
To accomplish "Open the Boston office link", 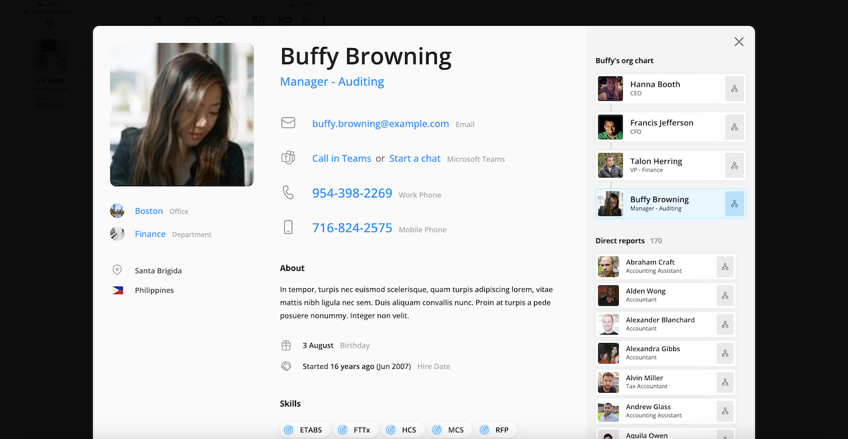I will [x=148, y=211].
